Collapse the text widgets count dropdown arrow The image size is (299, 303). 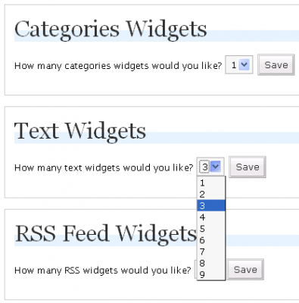[216, 167]
